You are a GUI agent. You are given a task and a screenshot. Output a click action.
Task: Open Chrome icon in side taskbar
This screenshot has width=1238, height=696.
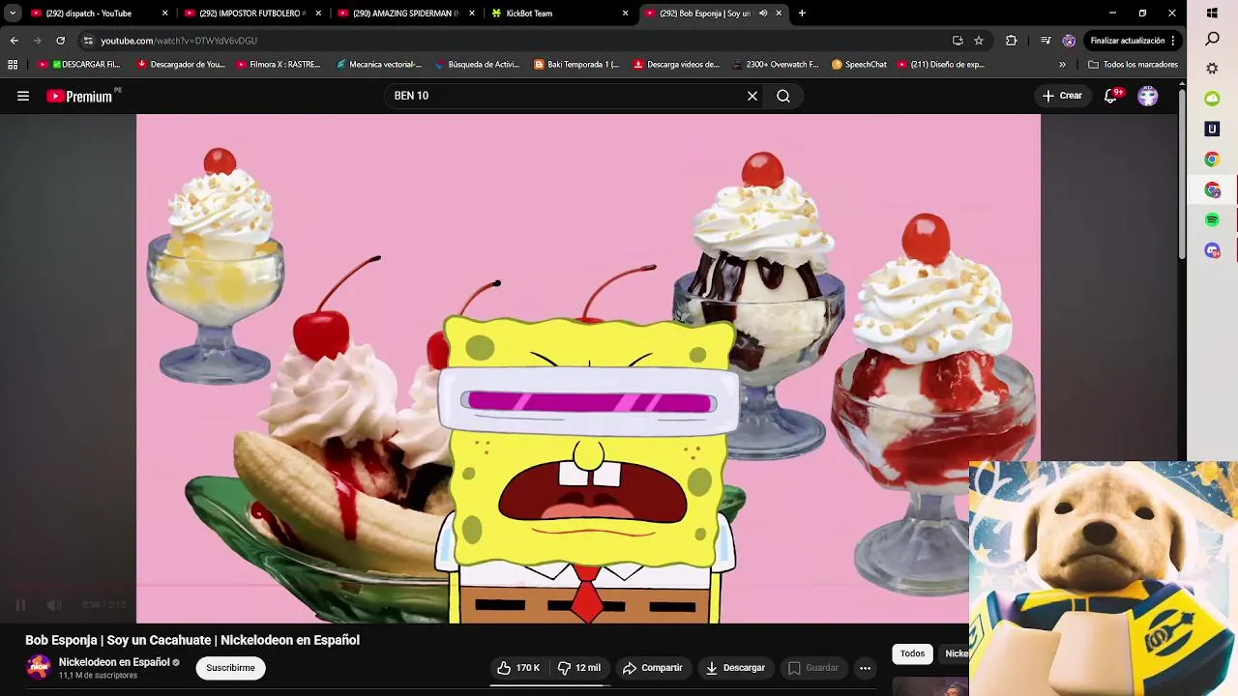click(1212, 159)
